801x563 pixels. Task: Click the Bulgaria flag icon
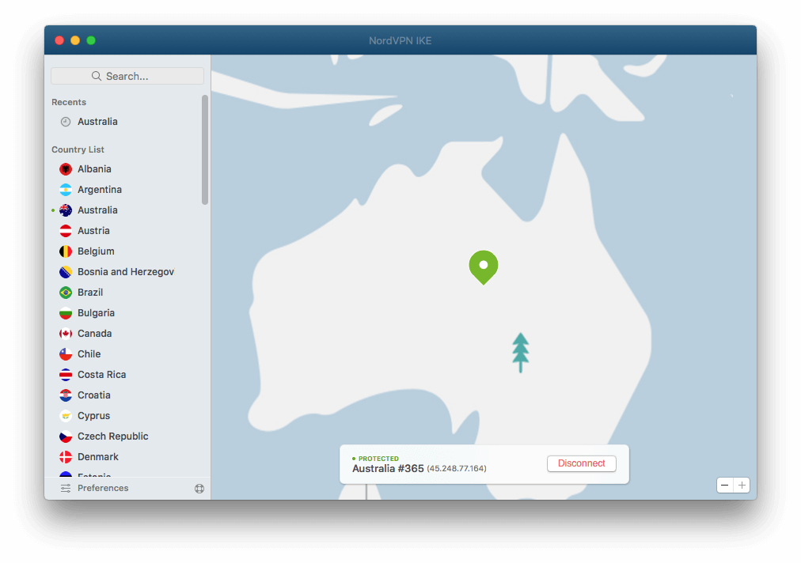click(x=66, y=313)
